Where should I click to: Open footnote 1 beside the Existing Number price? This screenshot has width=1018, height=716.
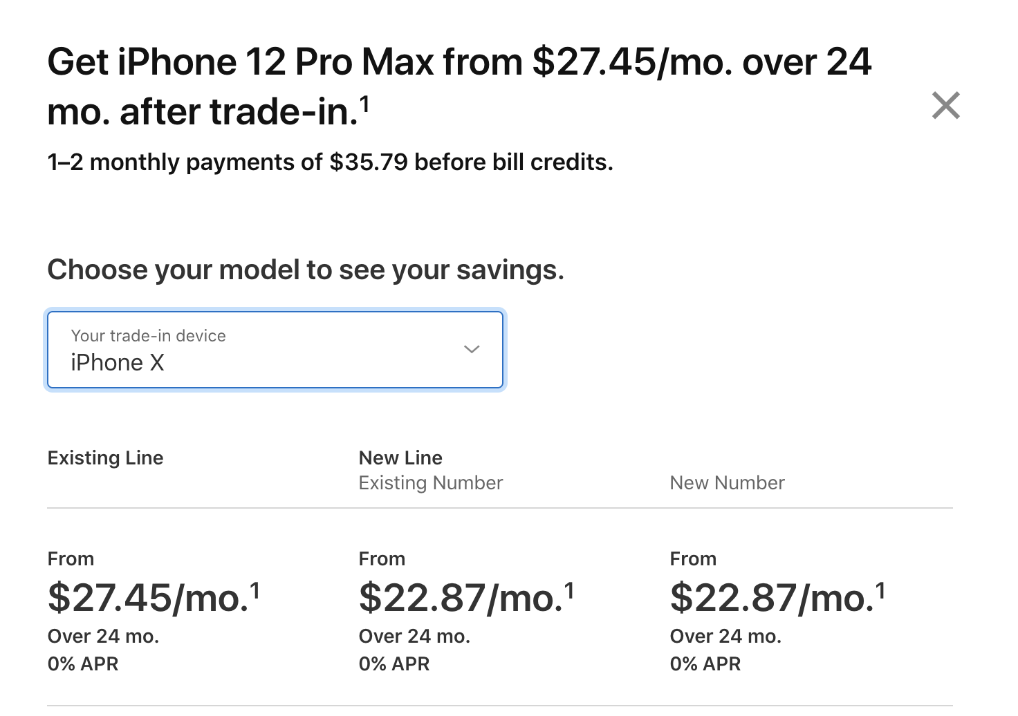click(569, 590)
